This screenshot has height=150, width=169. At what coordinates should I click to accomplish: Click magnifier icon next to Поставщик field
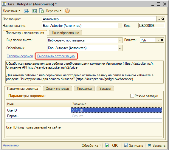pos(163,19)
